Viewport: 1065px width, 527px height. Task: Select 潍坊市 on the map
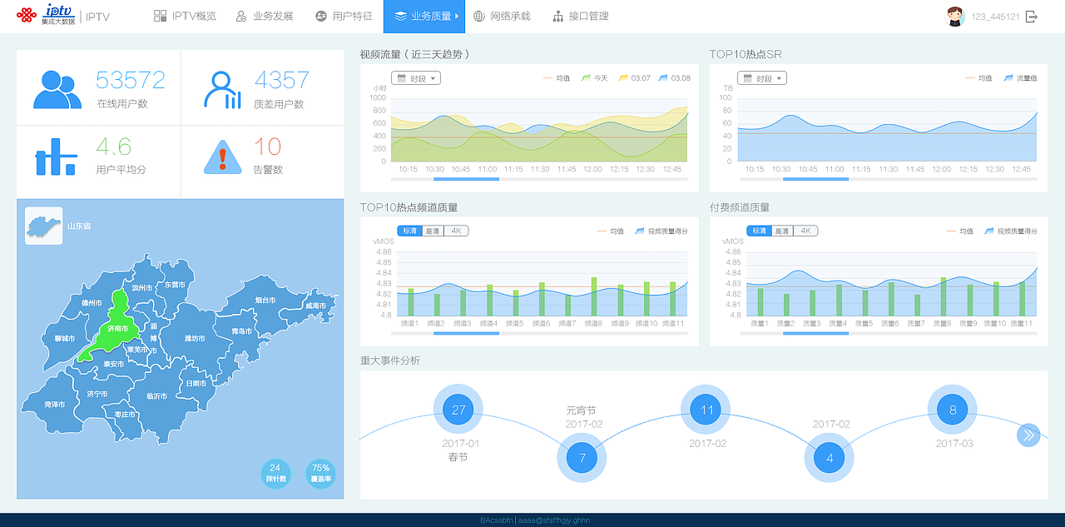(194, 339)
